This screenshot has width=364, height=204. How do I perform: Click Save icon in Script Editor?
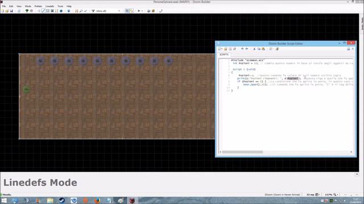[230, 49]
